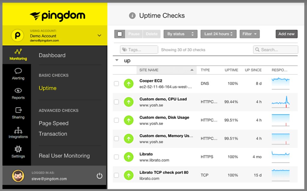Screen dimensions: 307x191
Task: Open the By status dropdown
Action: point(180,34)
